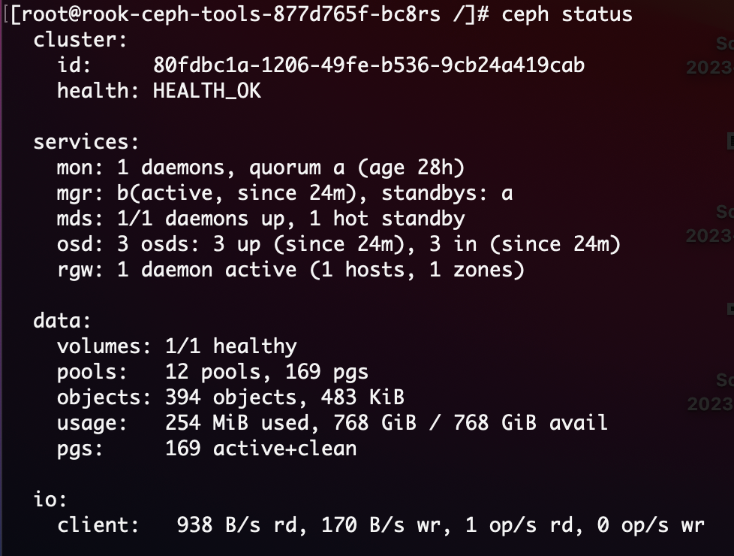734x556 pixels.
Task: Click the 'io:' section heading
Action: 50,500
